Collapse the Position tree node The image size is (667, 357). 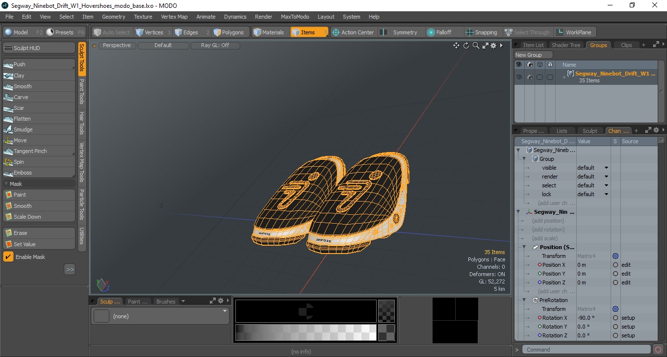524,247
